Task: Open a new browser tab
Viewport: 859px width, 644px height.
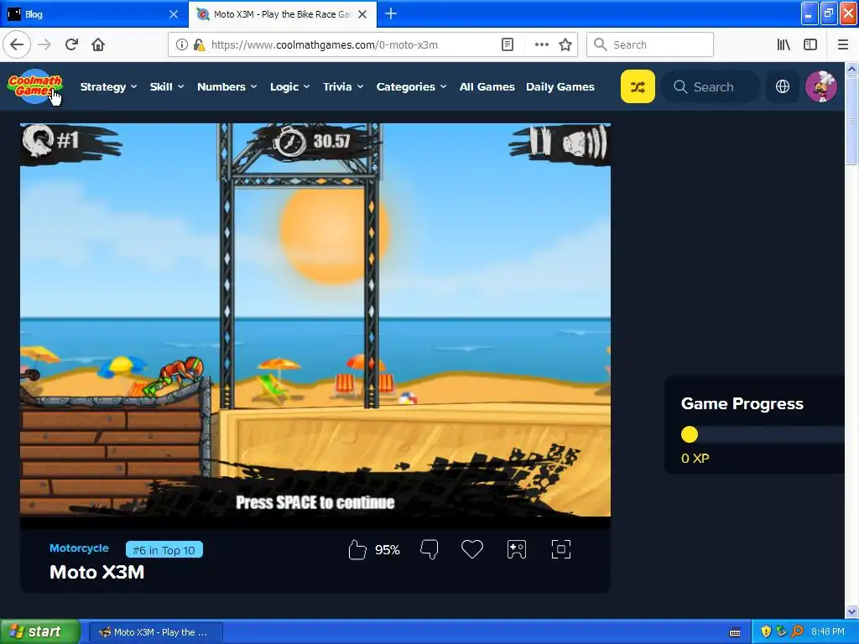Action: tap(391, 13)
